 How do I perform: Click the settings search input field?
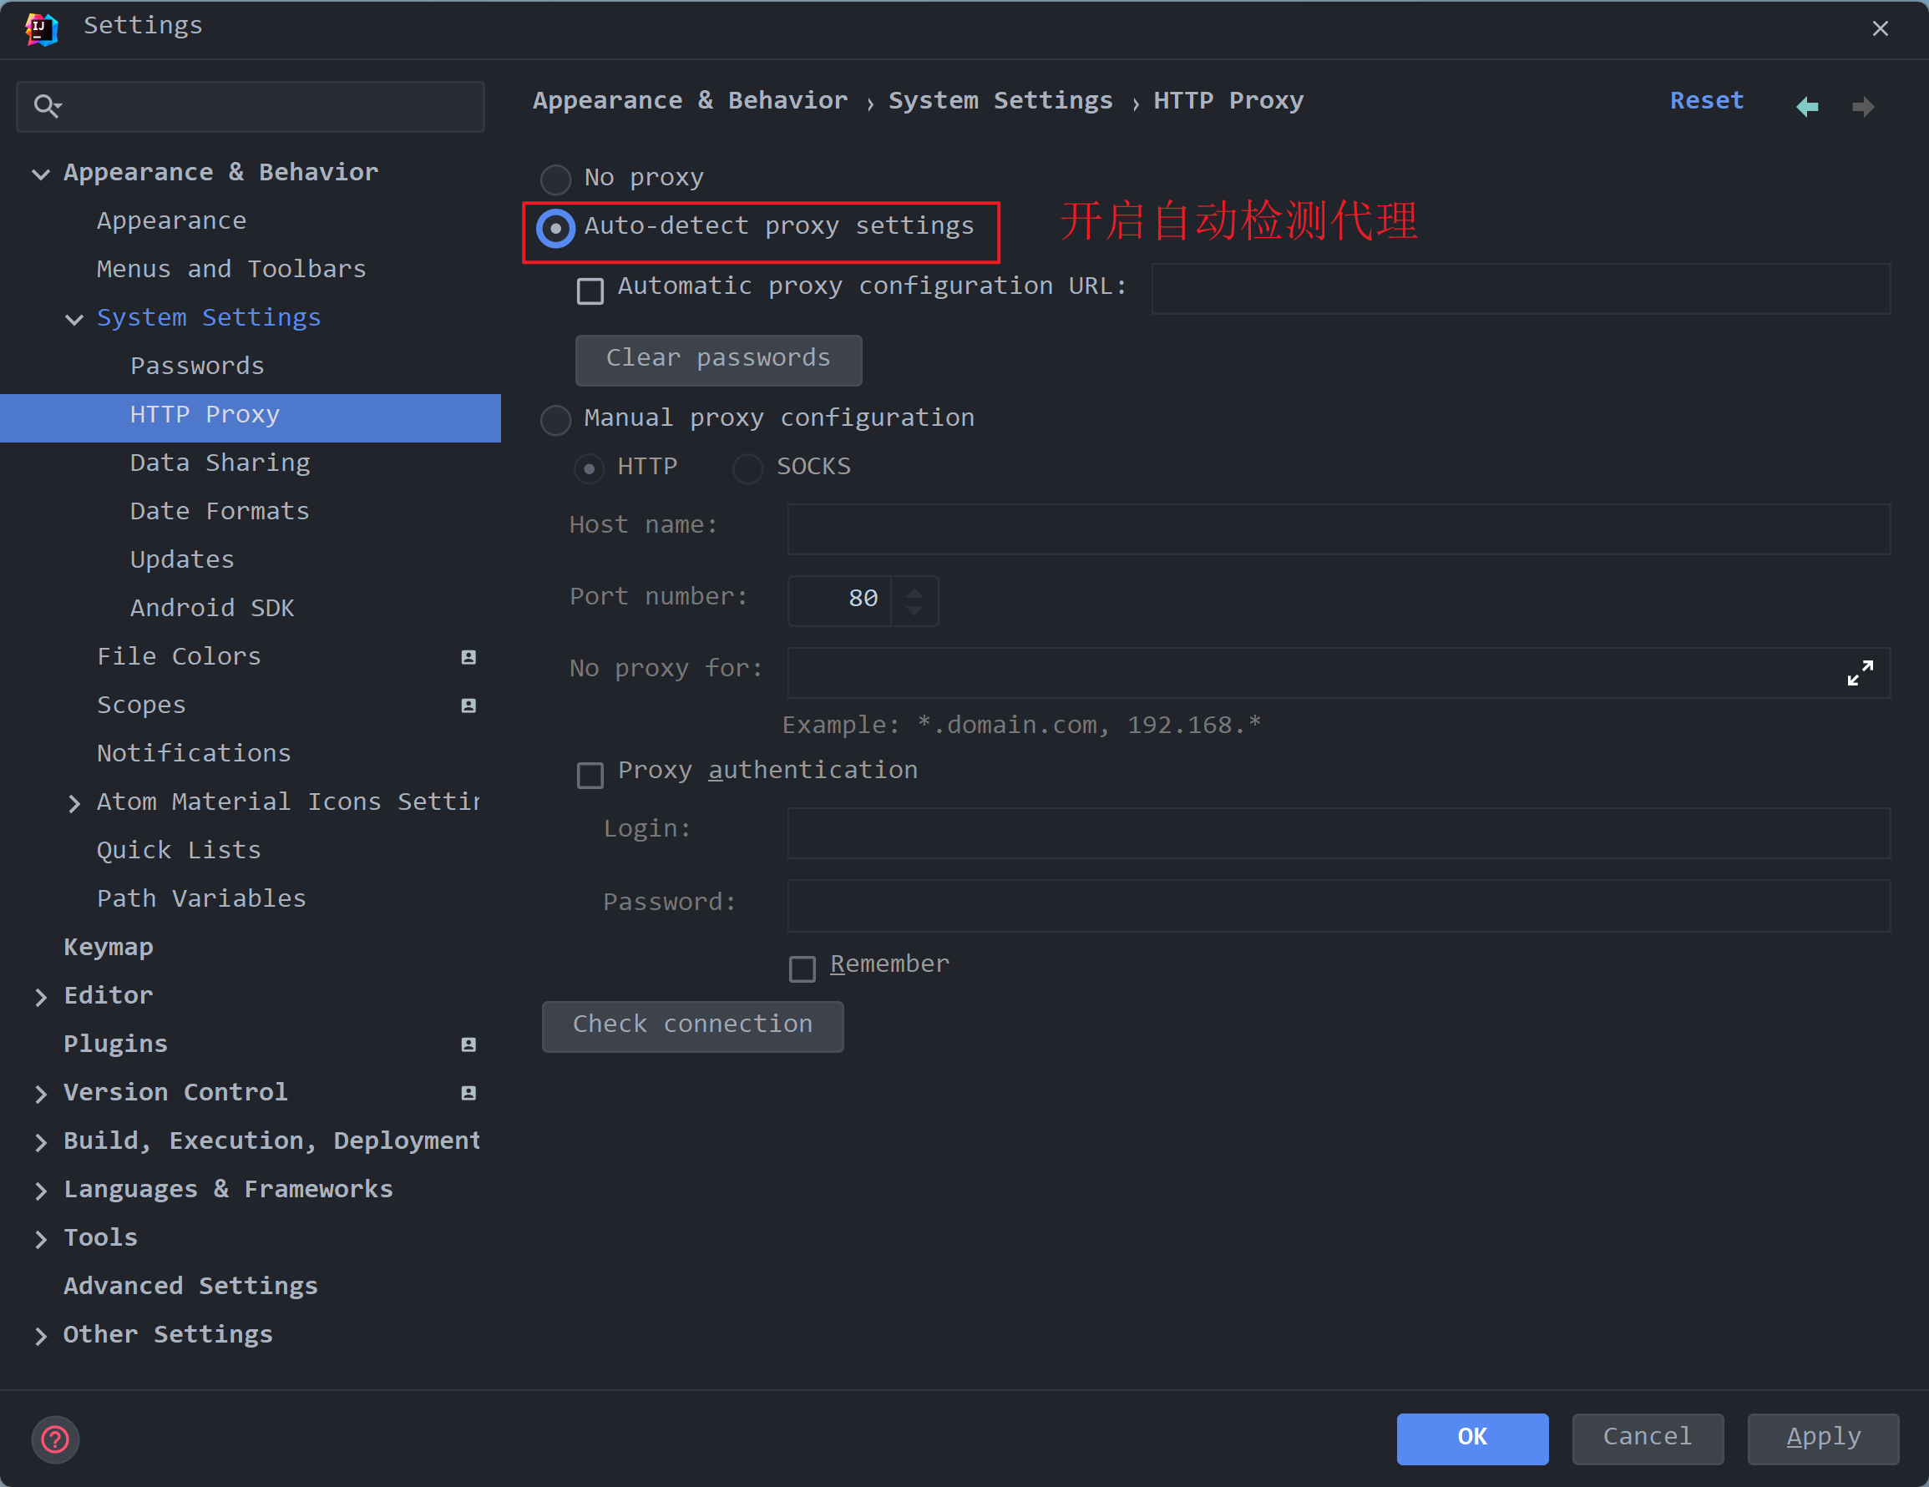[265, 107]
